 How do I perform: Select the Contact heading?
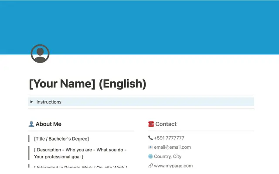click(166, 124)
